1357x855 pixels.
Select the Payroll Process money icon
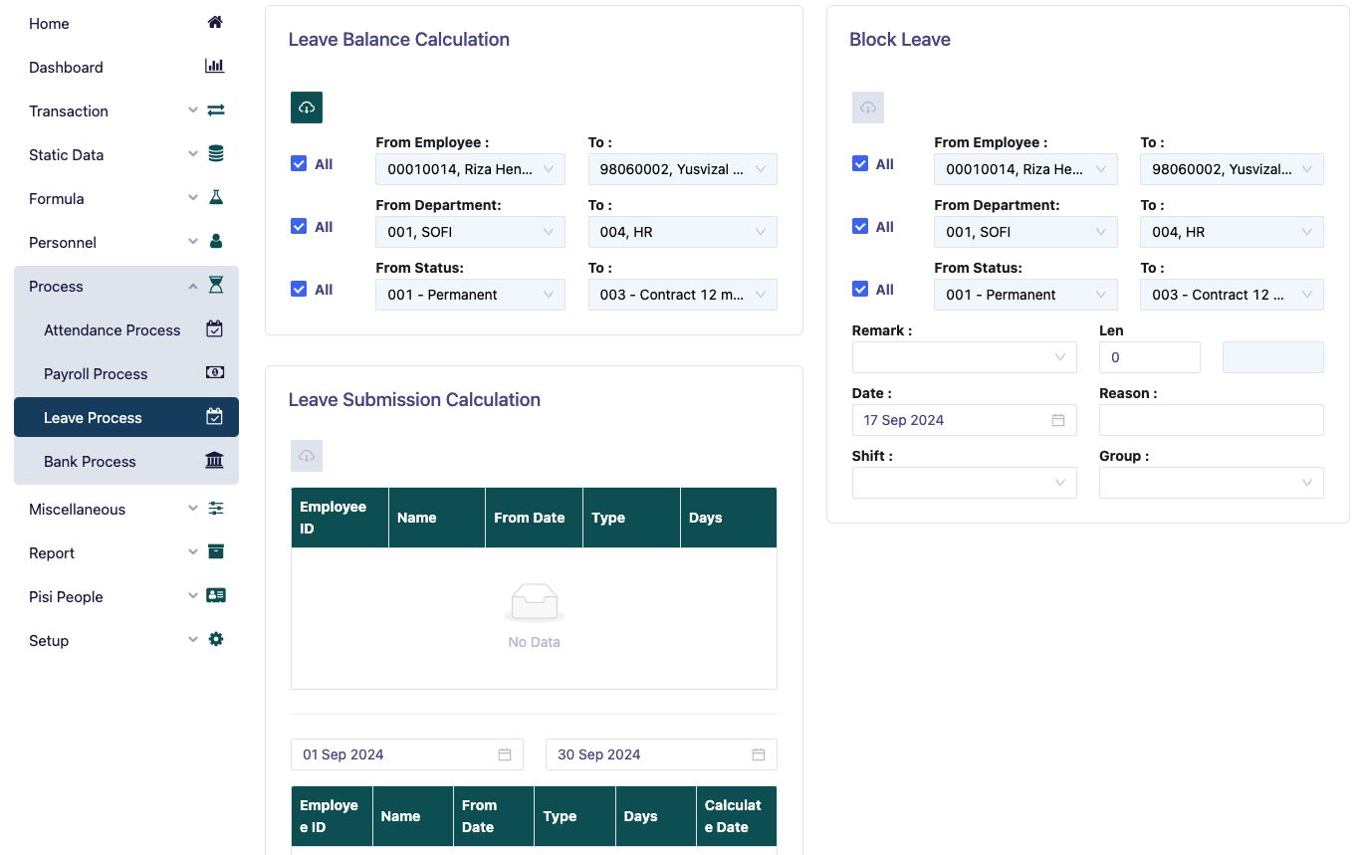tap(215, 373)
